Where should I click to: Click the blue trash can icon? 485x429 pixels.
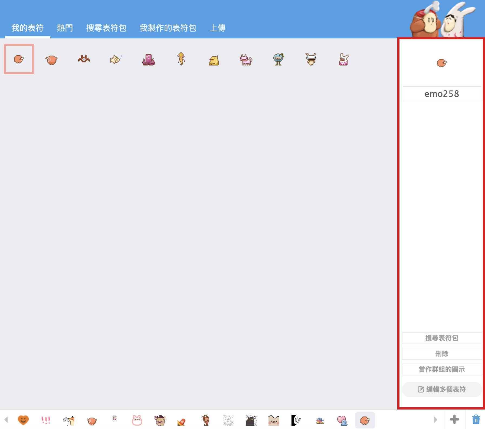(476, 420)
